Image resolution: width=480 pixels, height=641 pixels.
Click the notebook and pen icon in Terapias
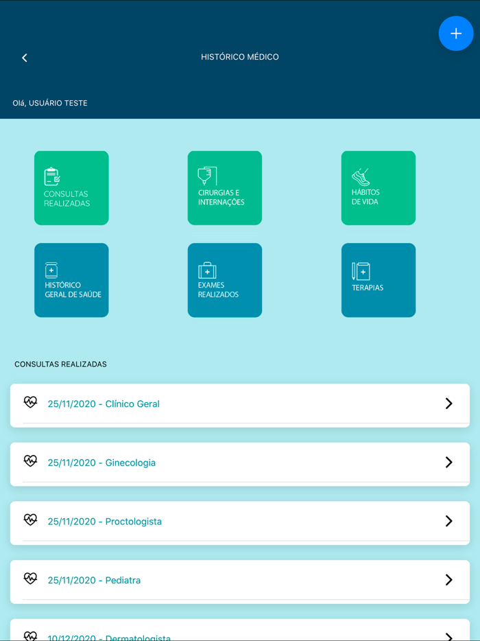click(361, 271)
